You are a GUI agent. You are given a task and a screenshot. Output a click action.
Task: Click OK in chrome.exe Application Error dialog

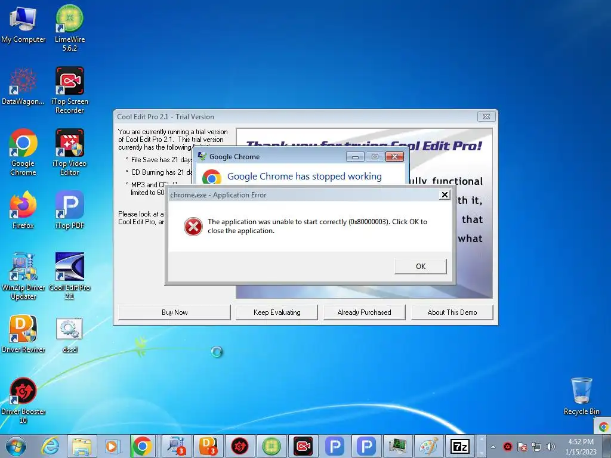point(421,267)
